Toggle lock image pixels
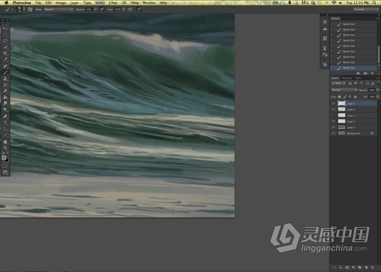 tap(345, 97)
